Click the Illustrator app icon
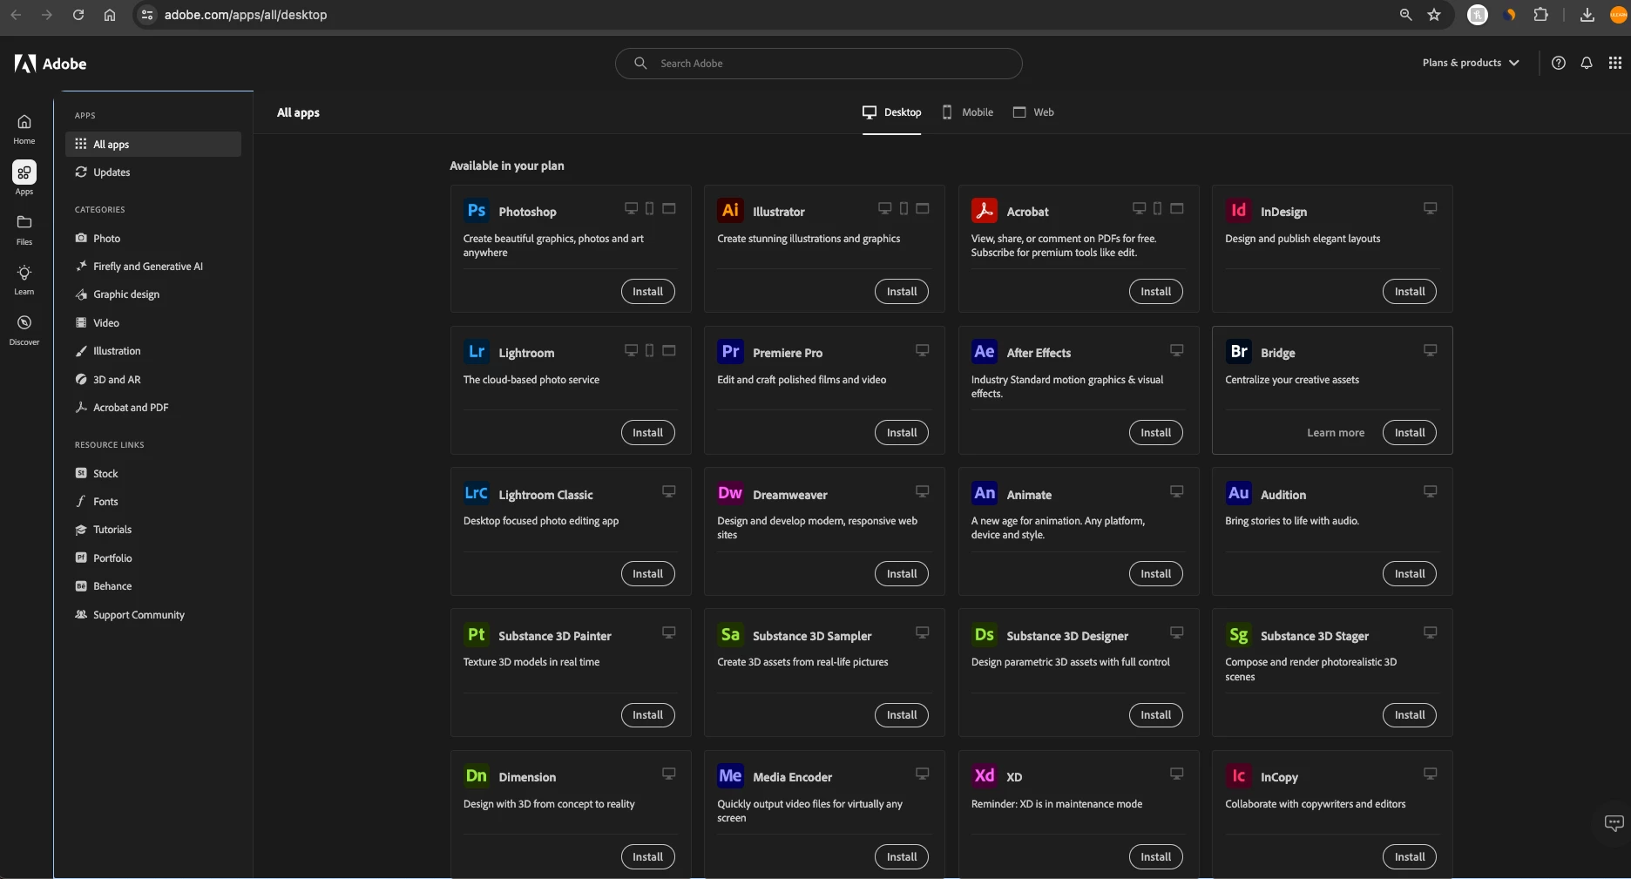Image resolution: width=1631 pixels, height=879 pixels. pos(730,211)
